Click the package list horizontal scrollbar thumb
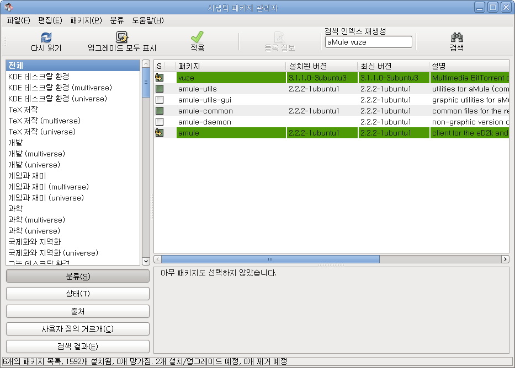Screen dimensions: 515x368 click(270, 259)
